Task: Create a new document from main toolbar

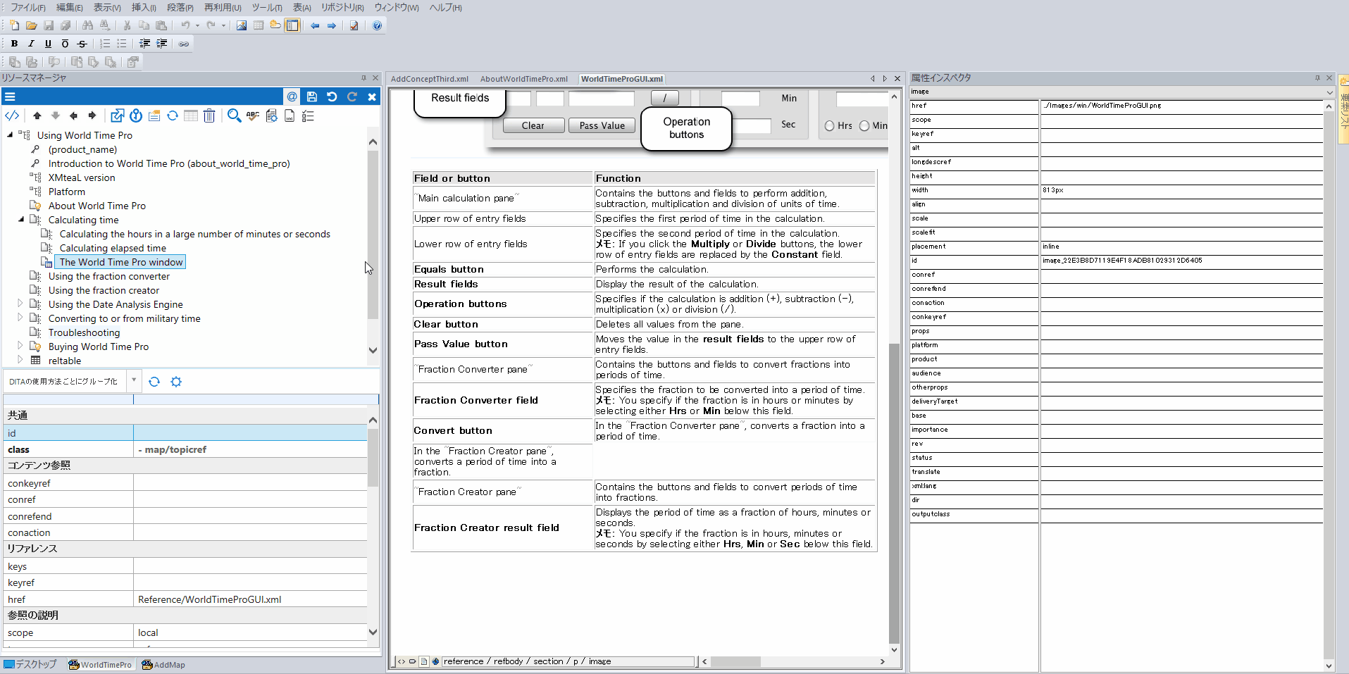Action: click(x=14, y=25)
